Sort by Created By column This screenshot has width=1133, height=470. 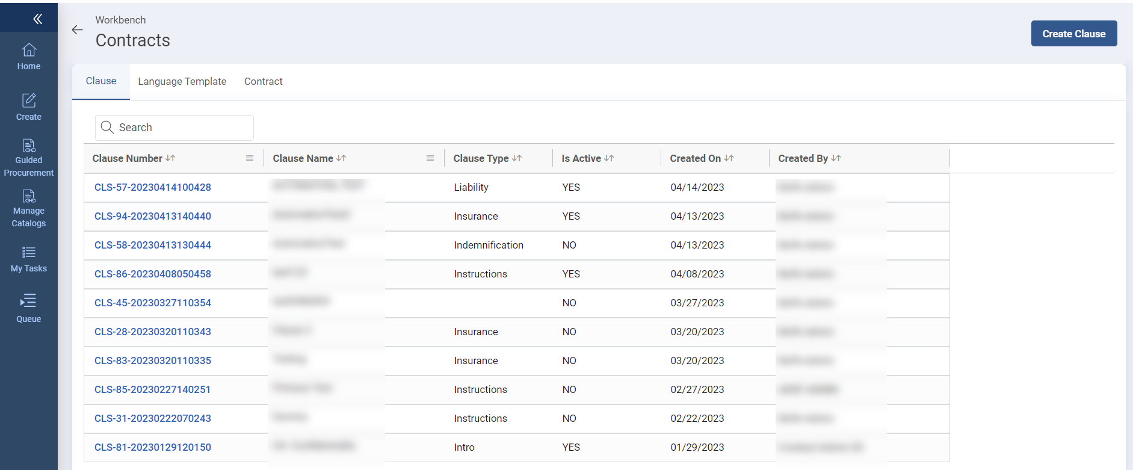pyautogui.click(x=836, y=158)
